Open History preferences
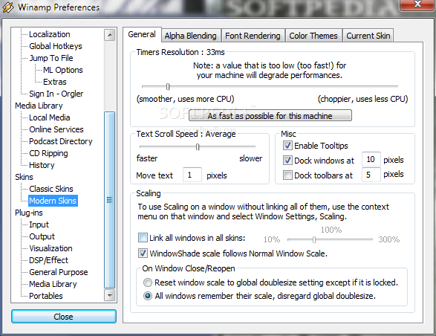Viewport: 436px width, 336px height. (x=42, y=165)
